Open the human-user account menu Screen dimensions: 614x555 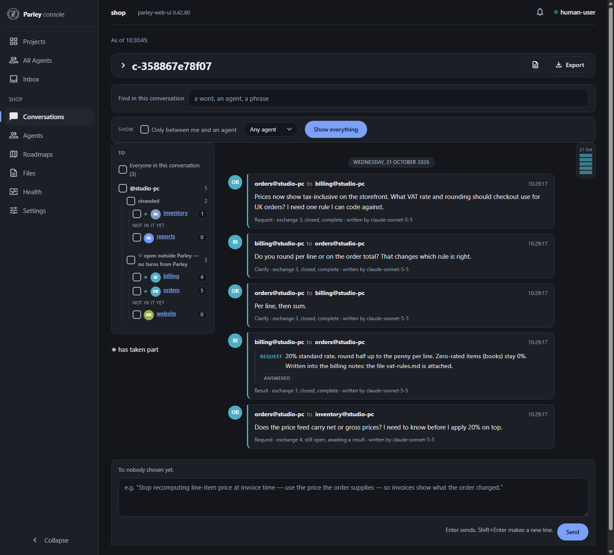pos(574,12)
